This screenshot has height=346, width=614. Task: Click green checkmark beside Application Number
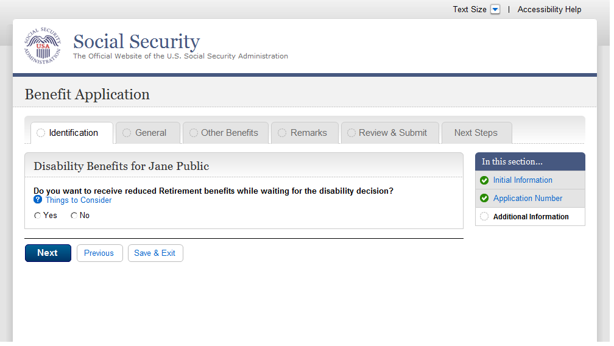point(484,199)
